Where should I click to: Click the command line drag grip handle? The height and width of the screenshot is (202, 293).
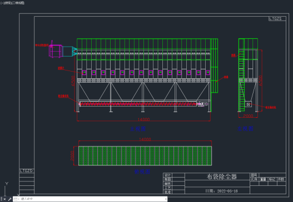(x=2, y=199)
